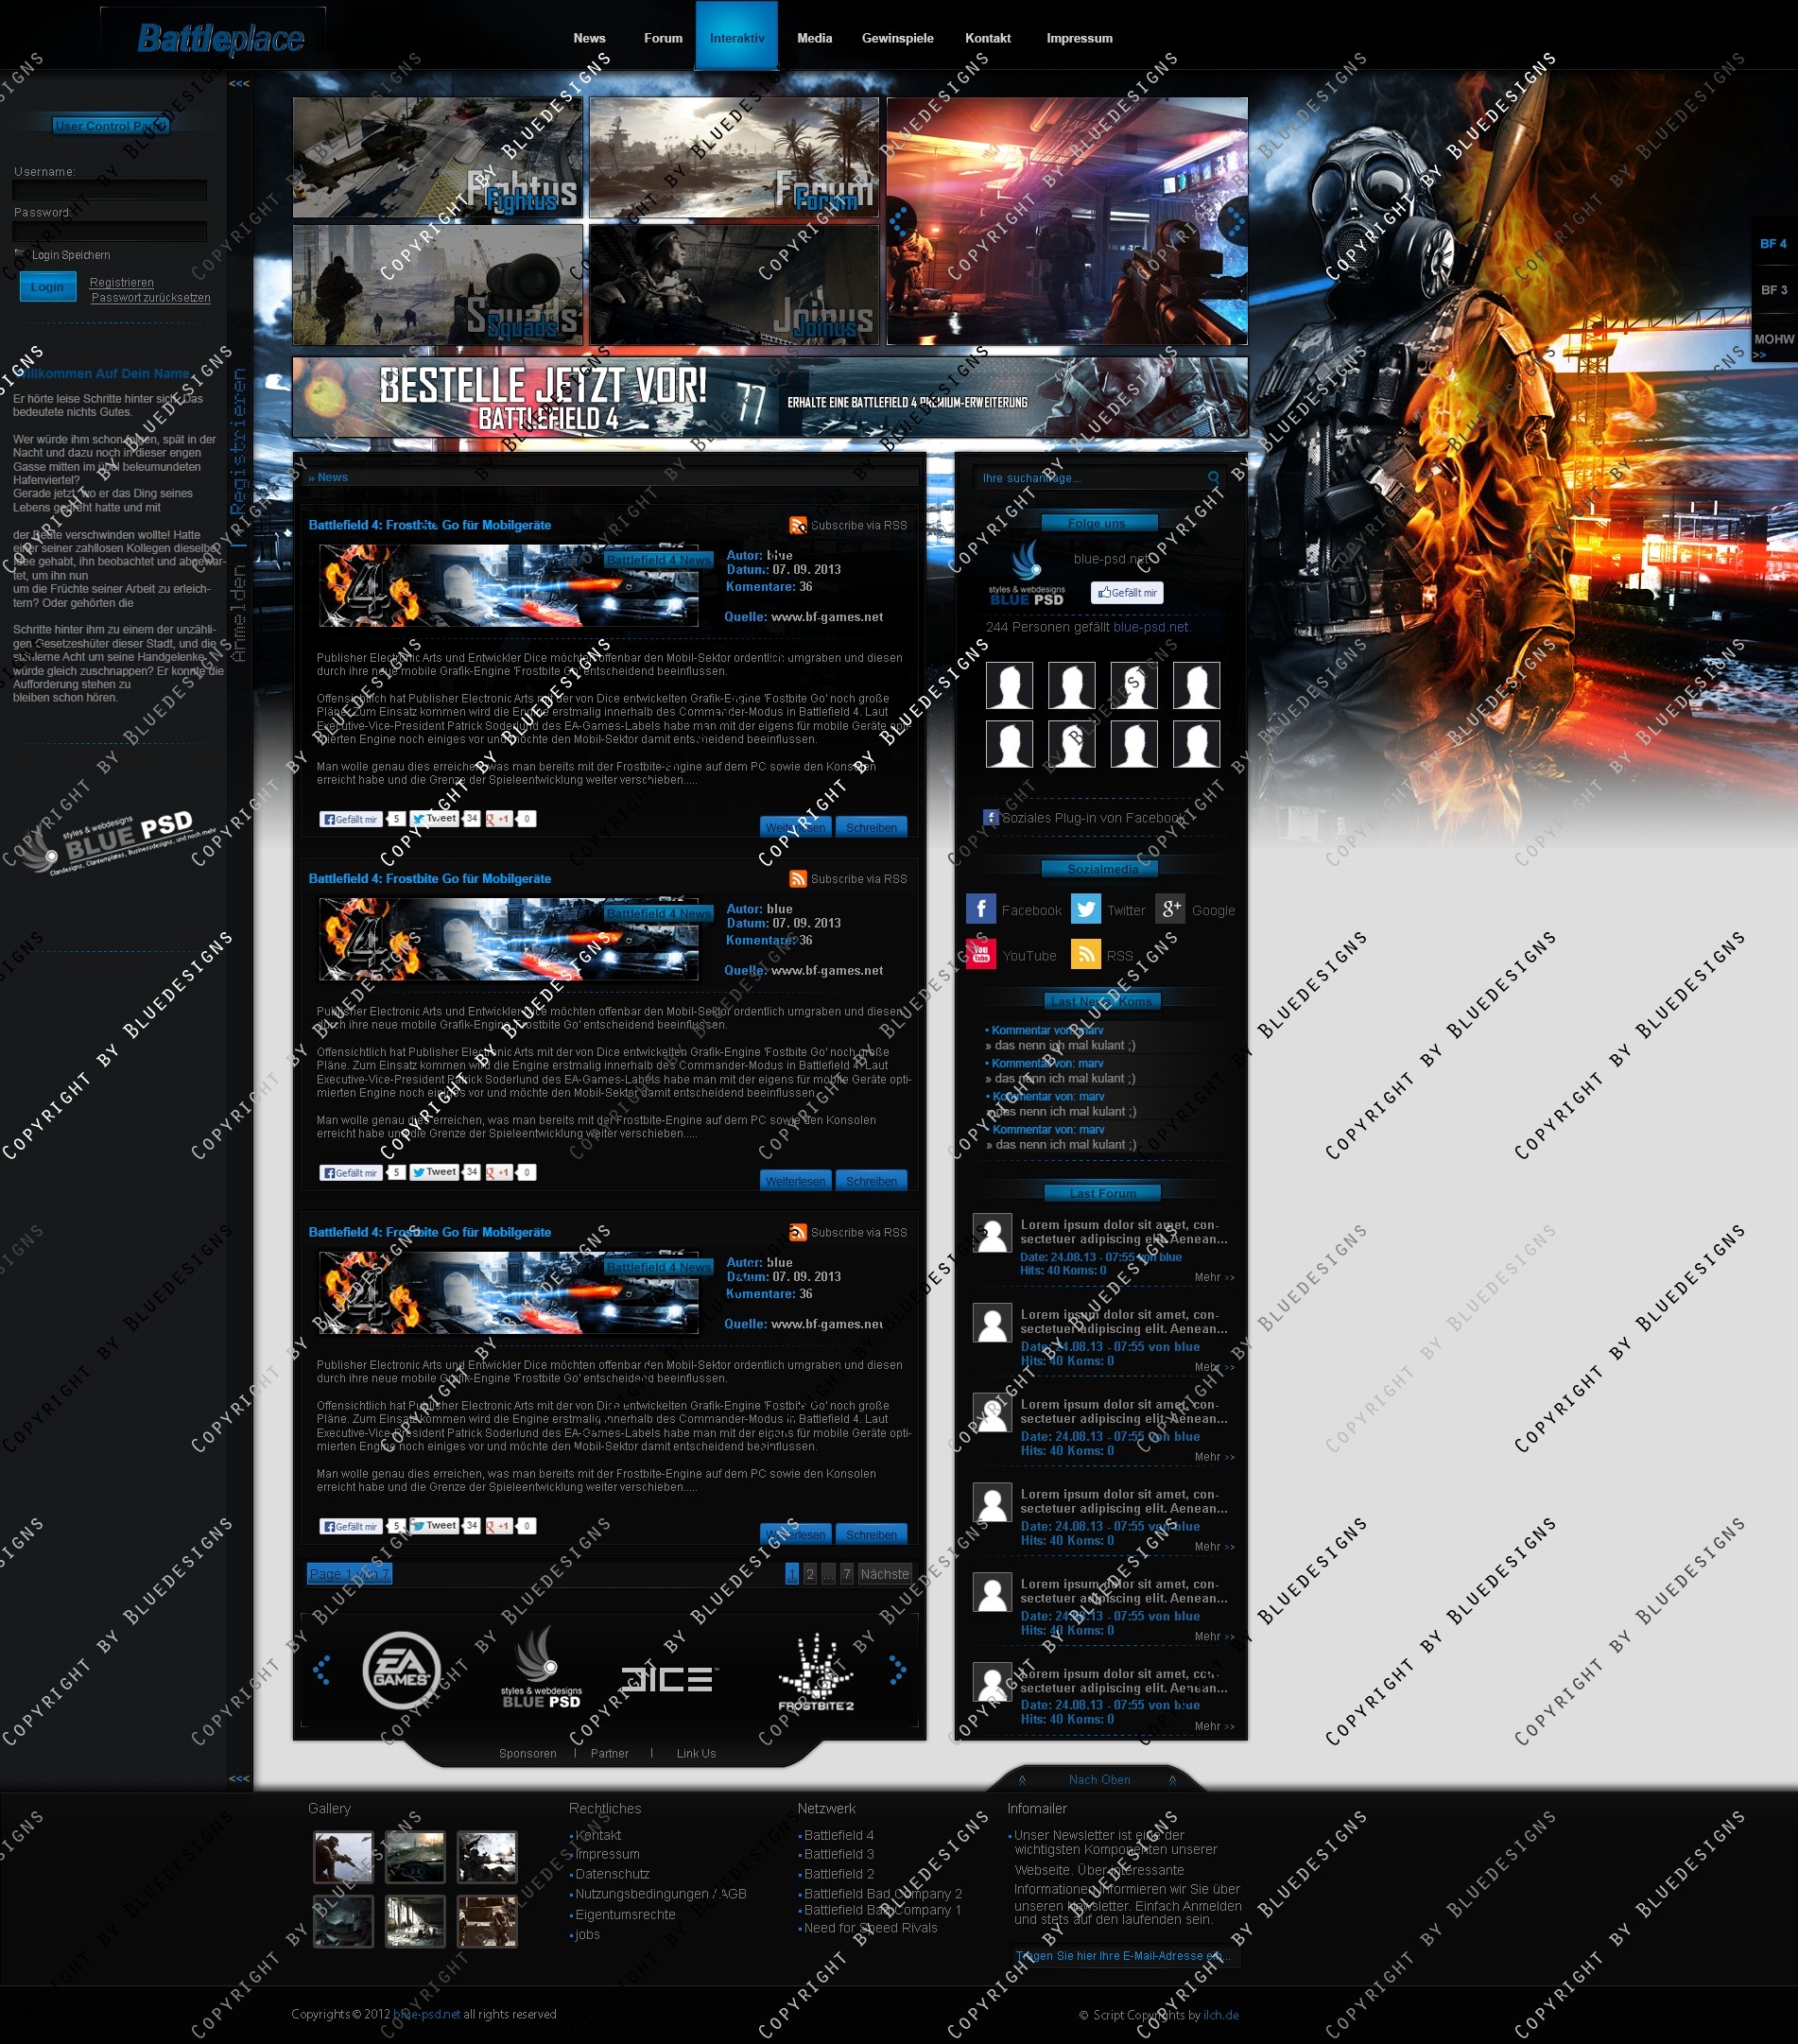Viewport: 1798px width, 2044px height.
Task: Open the Squads image tile
Action: pyautogui.click(x=437, y=284)
